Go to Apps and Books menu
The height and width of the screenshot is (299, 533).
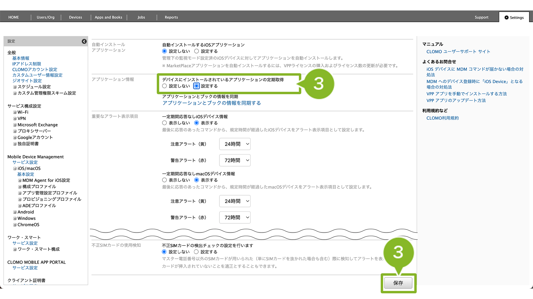109,17
